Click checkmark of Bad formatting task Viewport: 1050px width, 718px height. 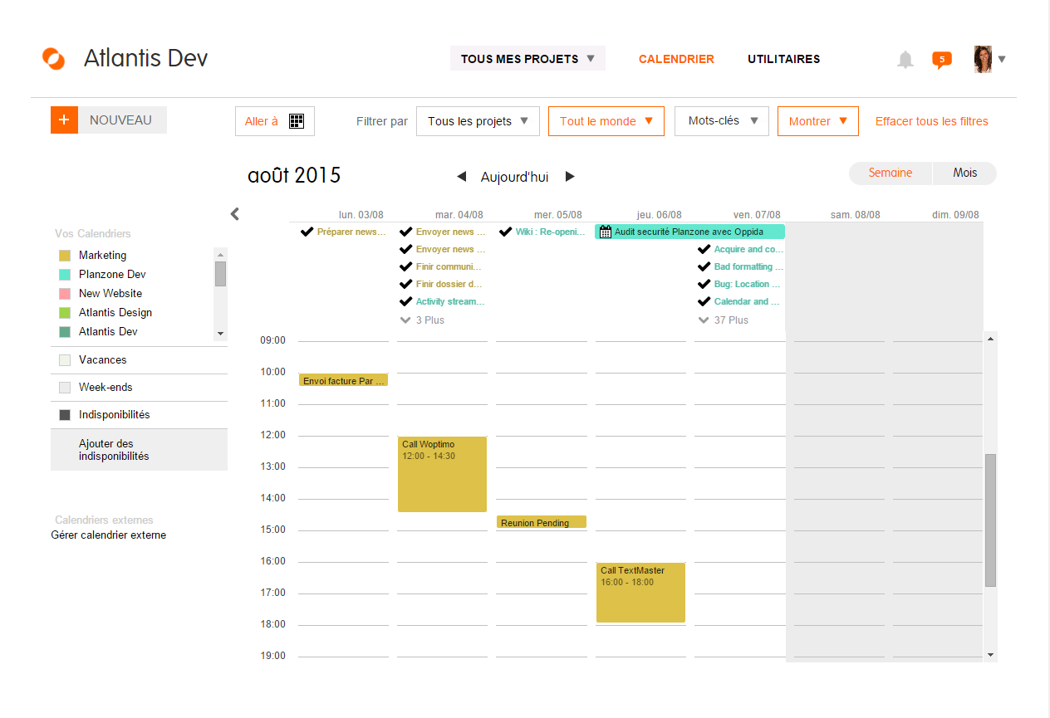704,266
